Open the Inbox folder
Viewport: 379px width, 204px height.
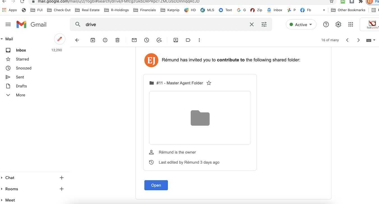click(21, 50)
